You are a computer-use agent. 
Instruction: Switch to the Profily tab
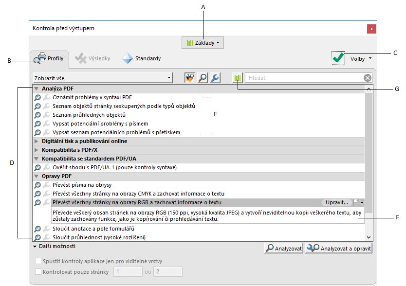coord(49,58)
